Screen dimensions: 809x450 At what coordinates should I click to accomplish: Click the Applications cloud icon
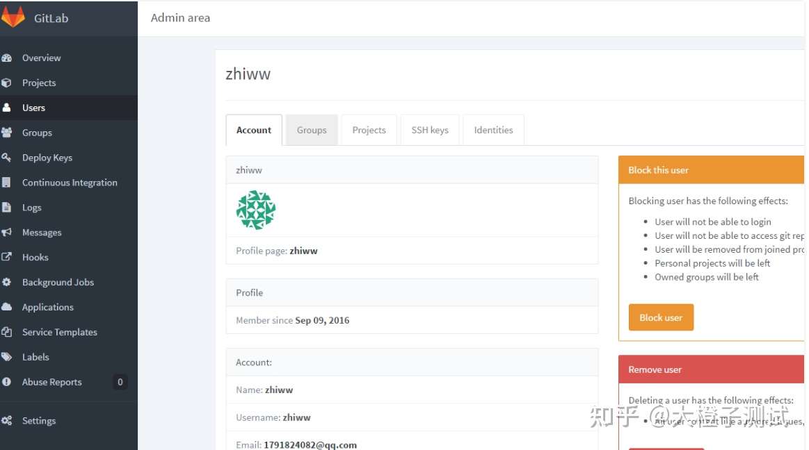click(x=7, y=307)
